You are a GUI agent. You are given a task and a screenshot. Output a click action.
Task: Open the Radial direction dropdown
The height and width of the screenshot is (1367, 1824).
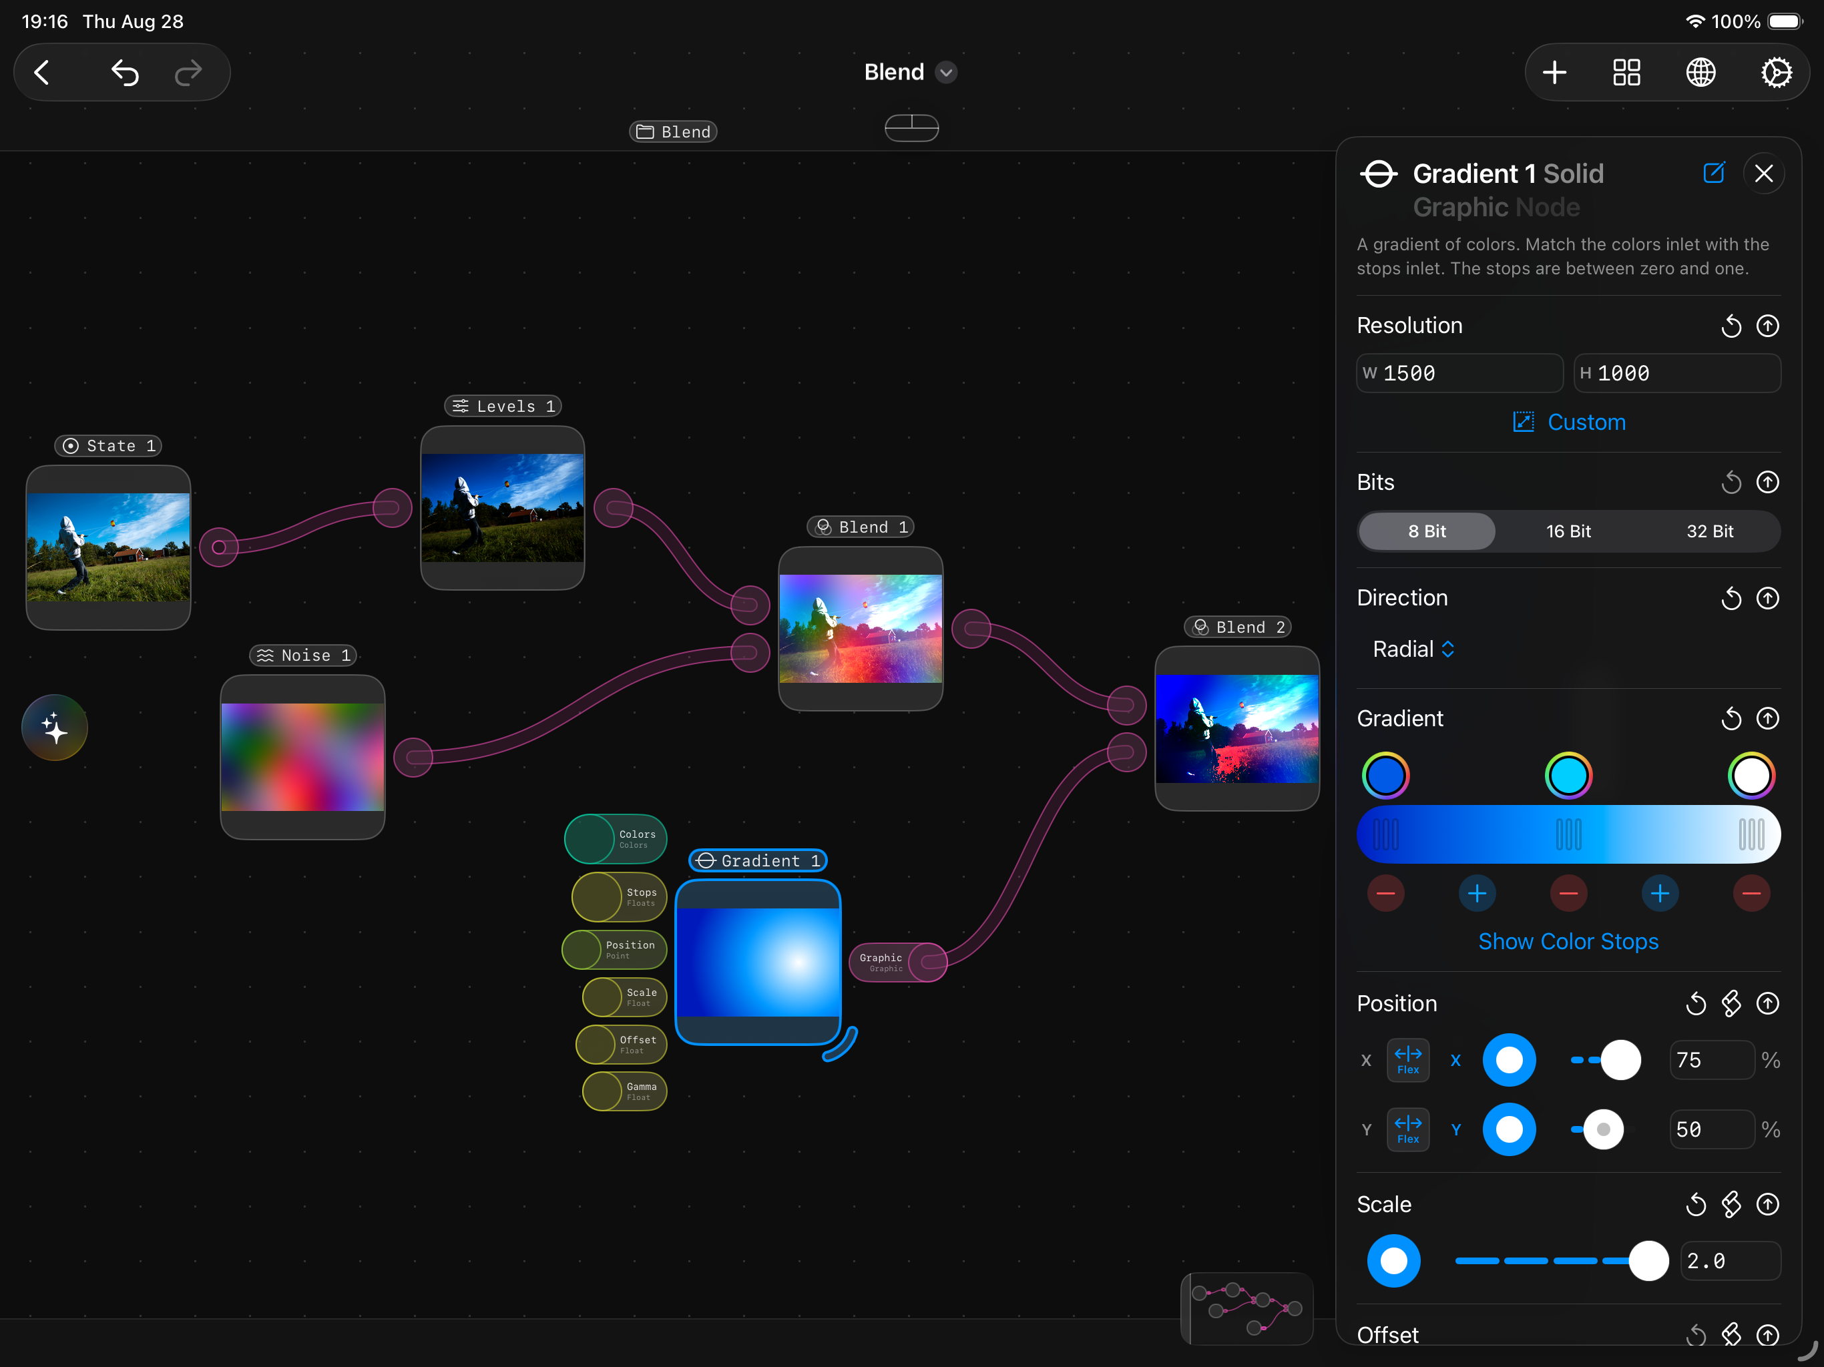click(x=1413, y=649)
